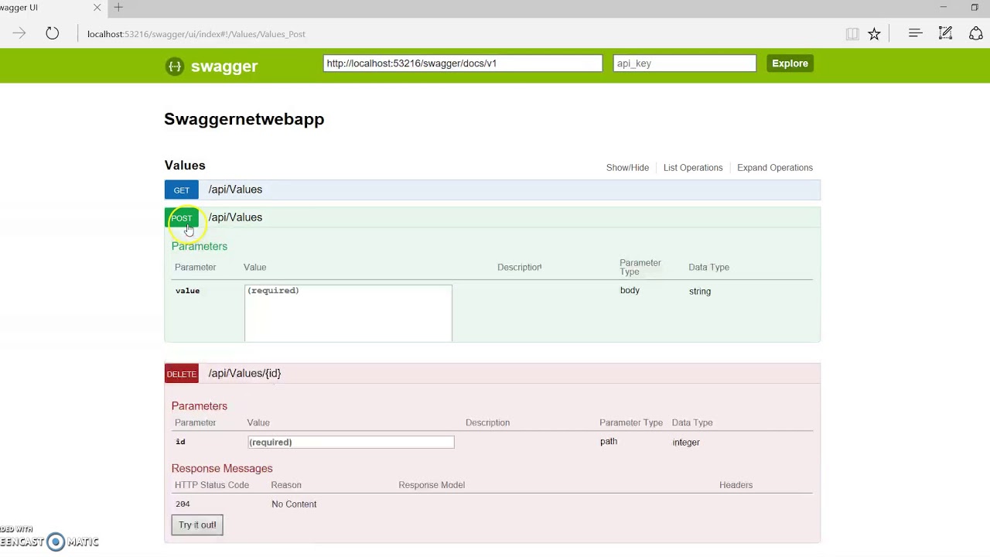This screenshot has height=557, width=990.
Task: Click the value body textarea in POST
Action: 348,313
